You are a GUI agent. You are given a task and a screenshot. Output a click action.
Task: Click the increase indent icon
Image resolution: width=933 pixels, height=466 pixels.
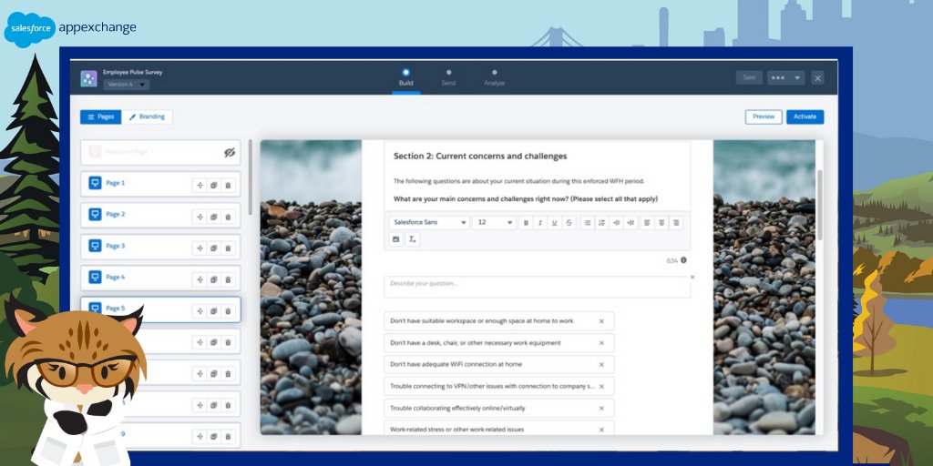coord(631,222)
